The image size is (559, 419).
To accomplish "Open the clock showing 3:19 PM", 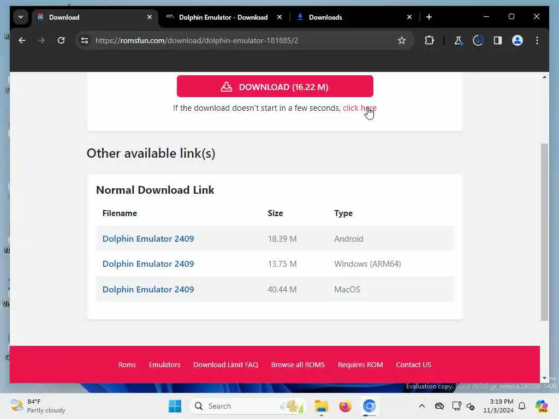I will click(498, 406).
